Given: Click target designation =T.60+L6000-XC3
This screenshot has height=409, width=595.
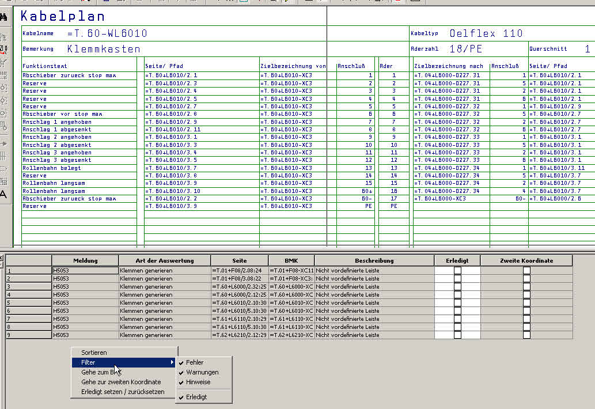Looking at the screenshot, I should click(440, 199).
